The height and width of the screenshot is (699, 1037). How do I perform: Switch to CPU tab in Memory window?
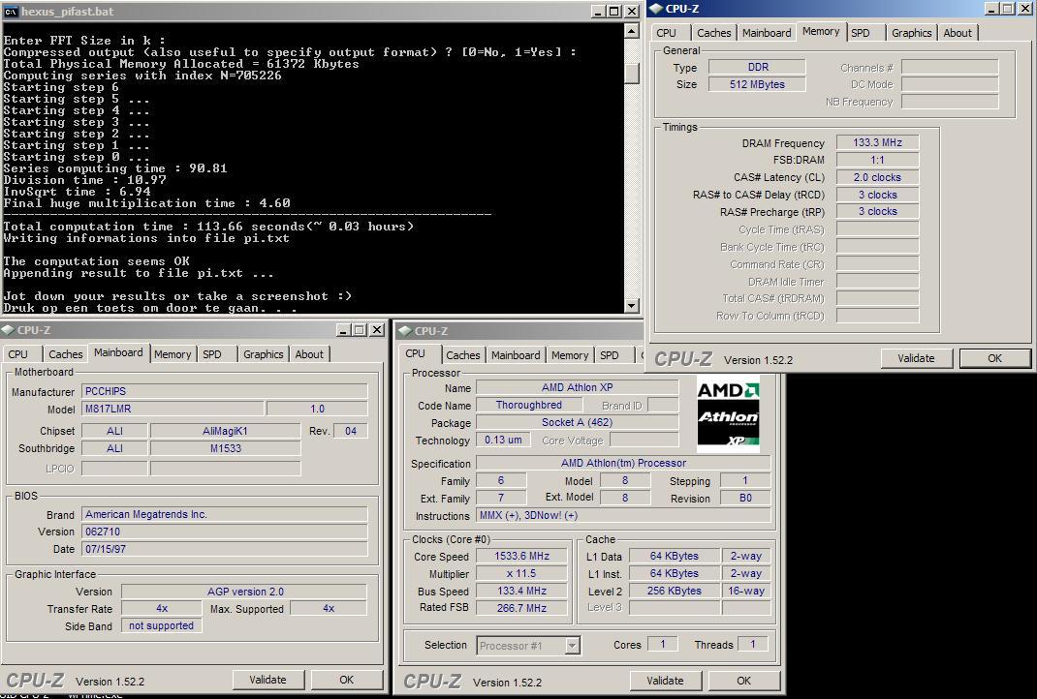(667, 33)
